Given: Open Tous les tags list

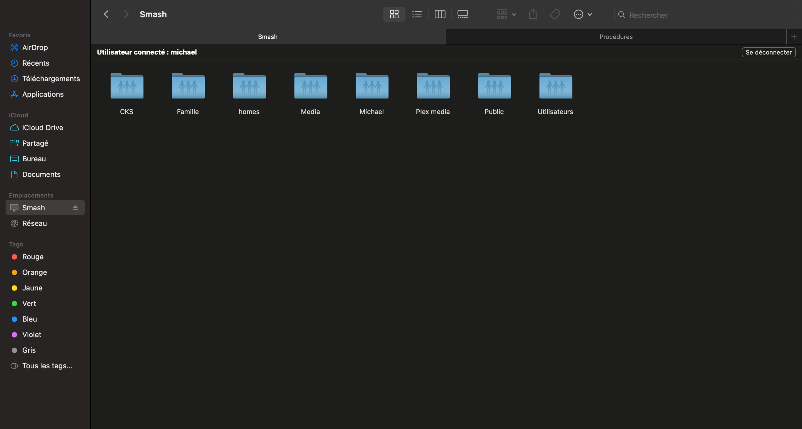Looking at the screenshot, I should coord(47,366).
